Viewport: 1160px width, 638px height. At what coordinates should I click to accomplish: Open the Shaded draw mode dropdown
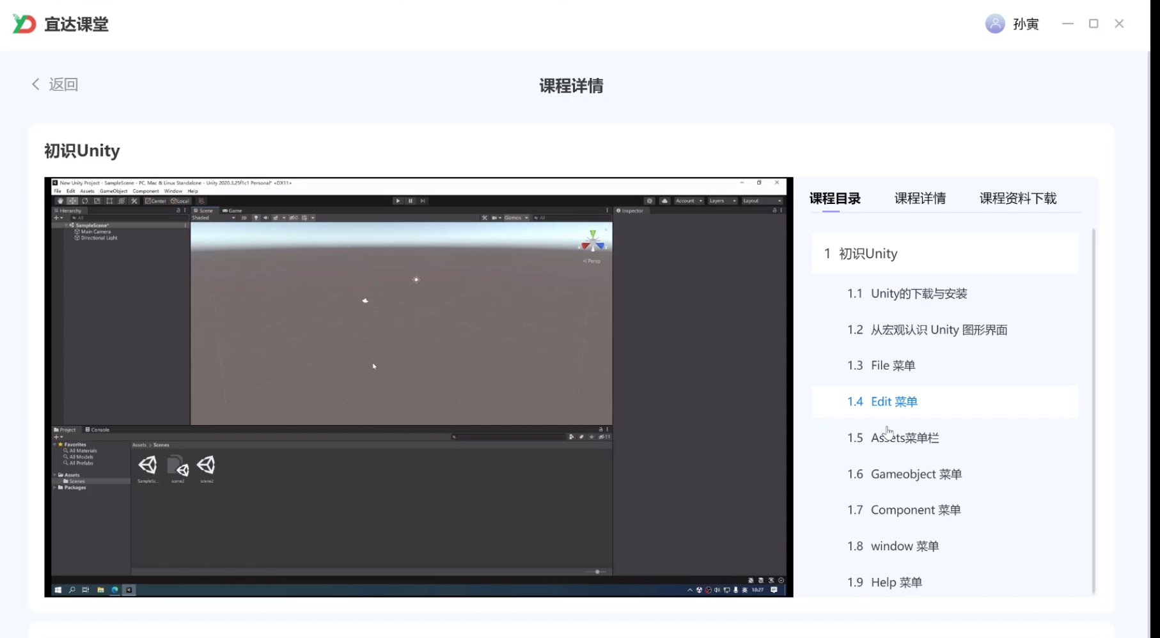[x=214, y=218]
